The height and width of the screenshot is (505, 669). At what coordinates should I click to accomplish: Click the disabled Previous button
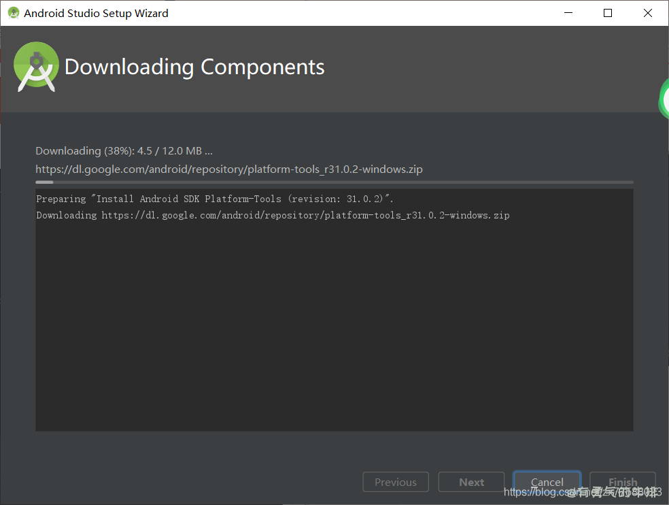coord(396,482)
